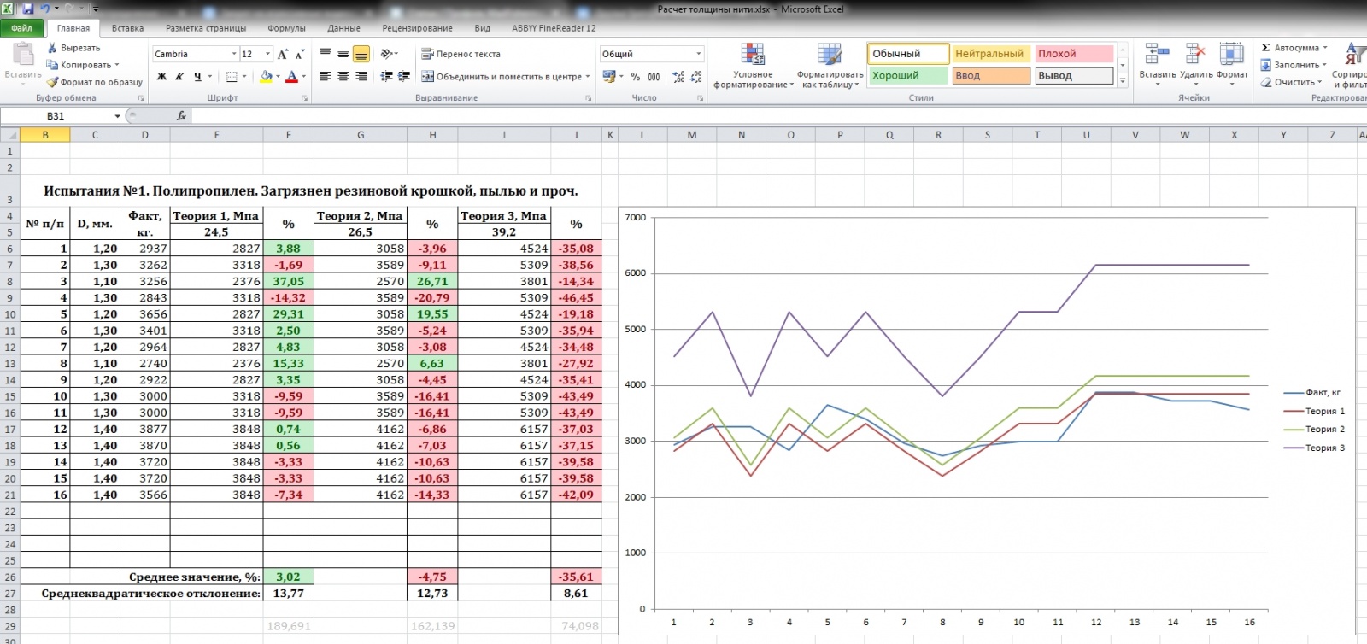1367x644 pixels.
Task: Apply thousands separator 000 format
Action: [654, 76]
